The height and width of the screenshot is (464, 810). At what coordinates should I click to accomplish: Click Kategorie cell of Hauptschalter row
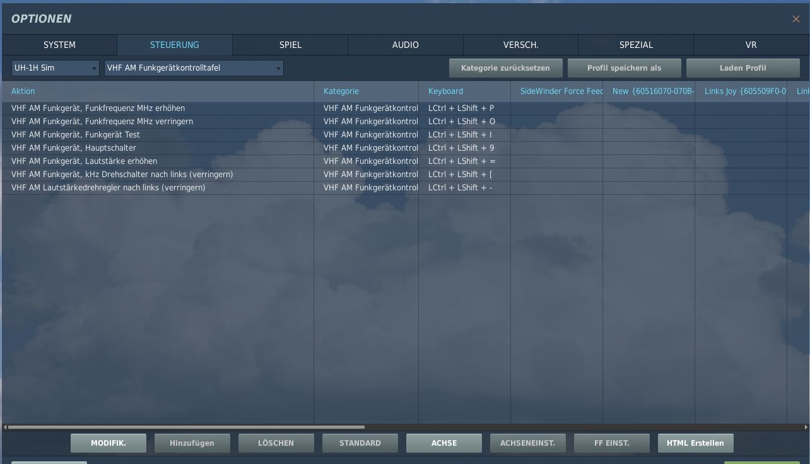367,148
